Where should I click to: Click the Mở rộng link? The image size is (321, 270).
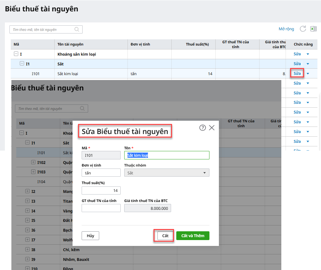click(286, 29)
